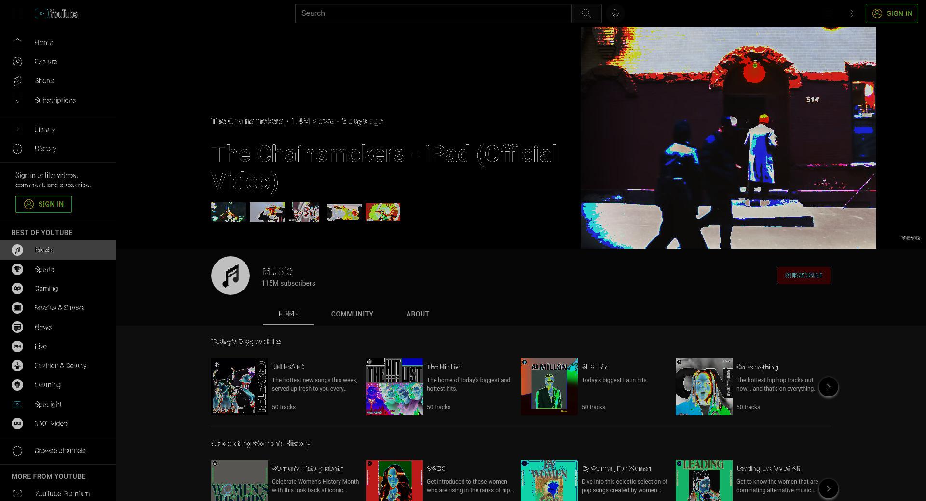Switch to the HOME tab
The width and height of the screenshot is (926, 501).
pyautogui.click(x=288, y=314)
